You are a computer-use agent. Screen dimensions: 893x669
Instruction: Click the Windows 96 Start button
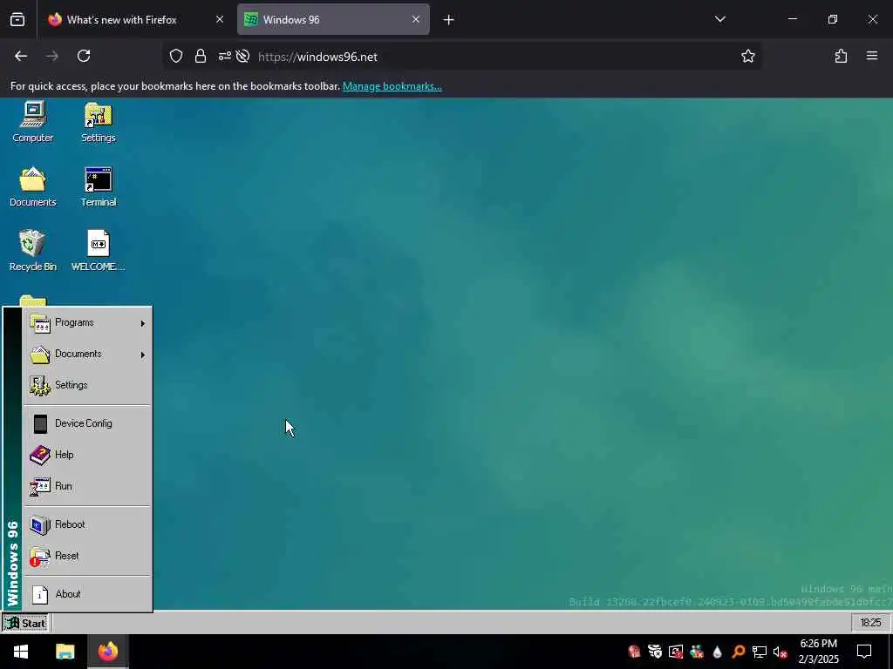(25, 623)
